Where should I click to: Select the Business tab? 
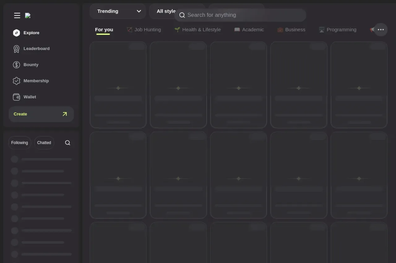(291, 30)
